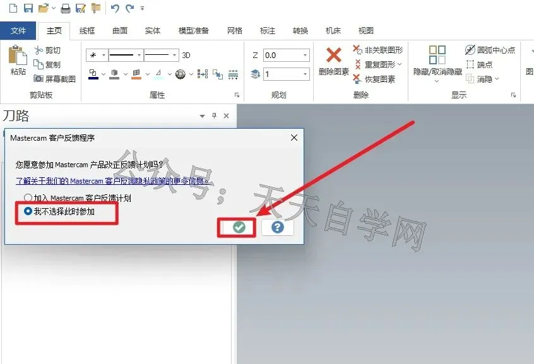Viewport: 534px width, 364px height.
Task: Click the Save floppy disk icon
Action: click(28, 8)
